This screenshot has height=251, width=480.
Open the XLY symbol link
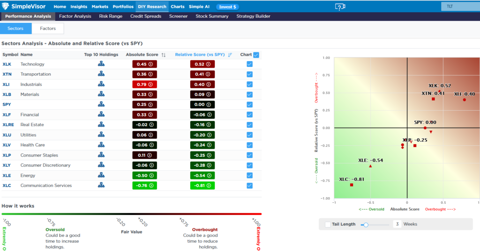7,165
